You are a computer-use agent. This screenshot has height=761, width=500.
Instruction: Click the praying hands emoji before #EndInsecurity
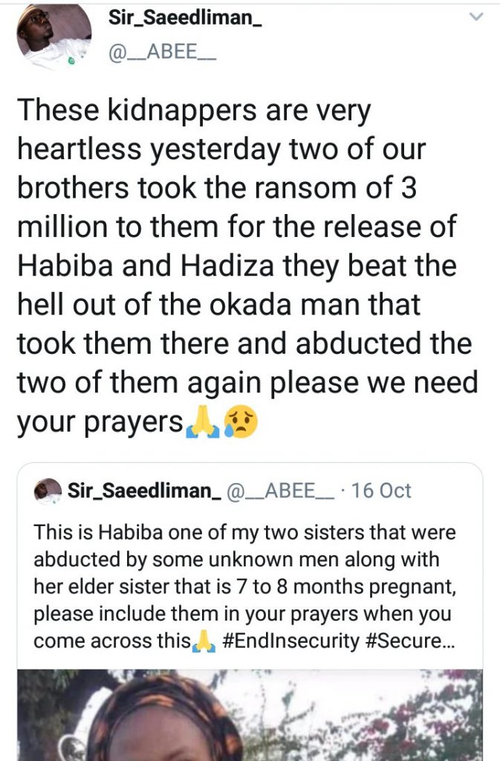click(205, 641)
